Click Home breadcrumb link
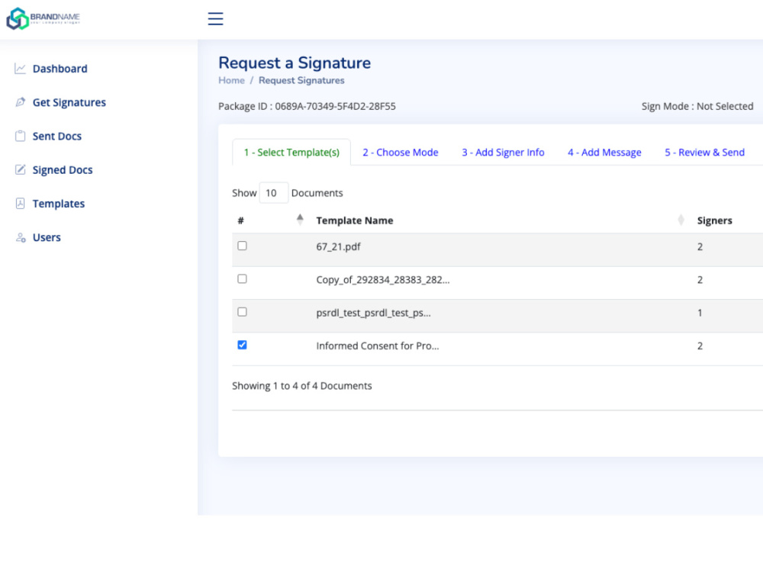The height and width of the screenshot is (572, 763). pyautogui.click(x=231, y=80)
